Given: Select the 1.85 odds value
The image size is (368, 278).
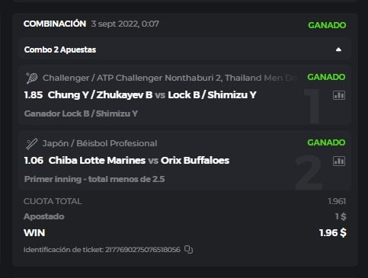Looking at the screenshot, I should tap(34, 95).
